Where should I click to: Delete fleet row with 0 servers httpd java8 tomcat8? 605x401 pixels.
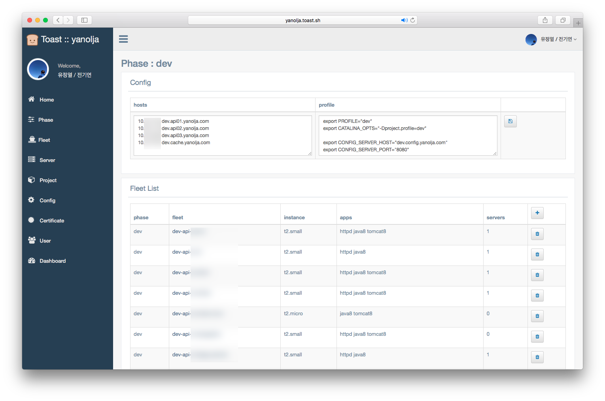(537, 337)
